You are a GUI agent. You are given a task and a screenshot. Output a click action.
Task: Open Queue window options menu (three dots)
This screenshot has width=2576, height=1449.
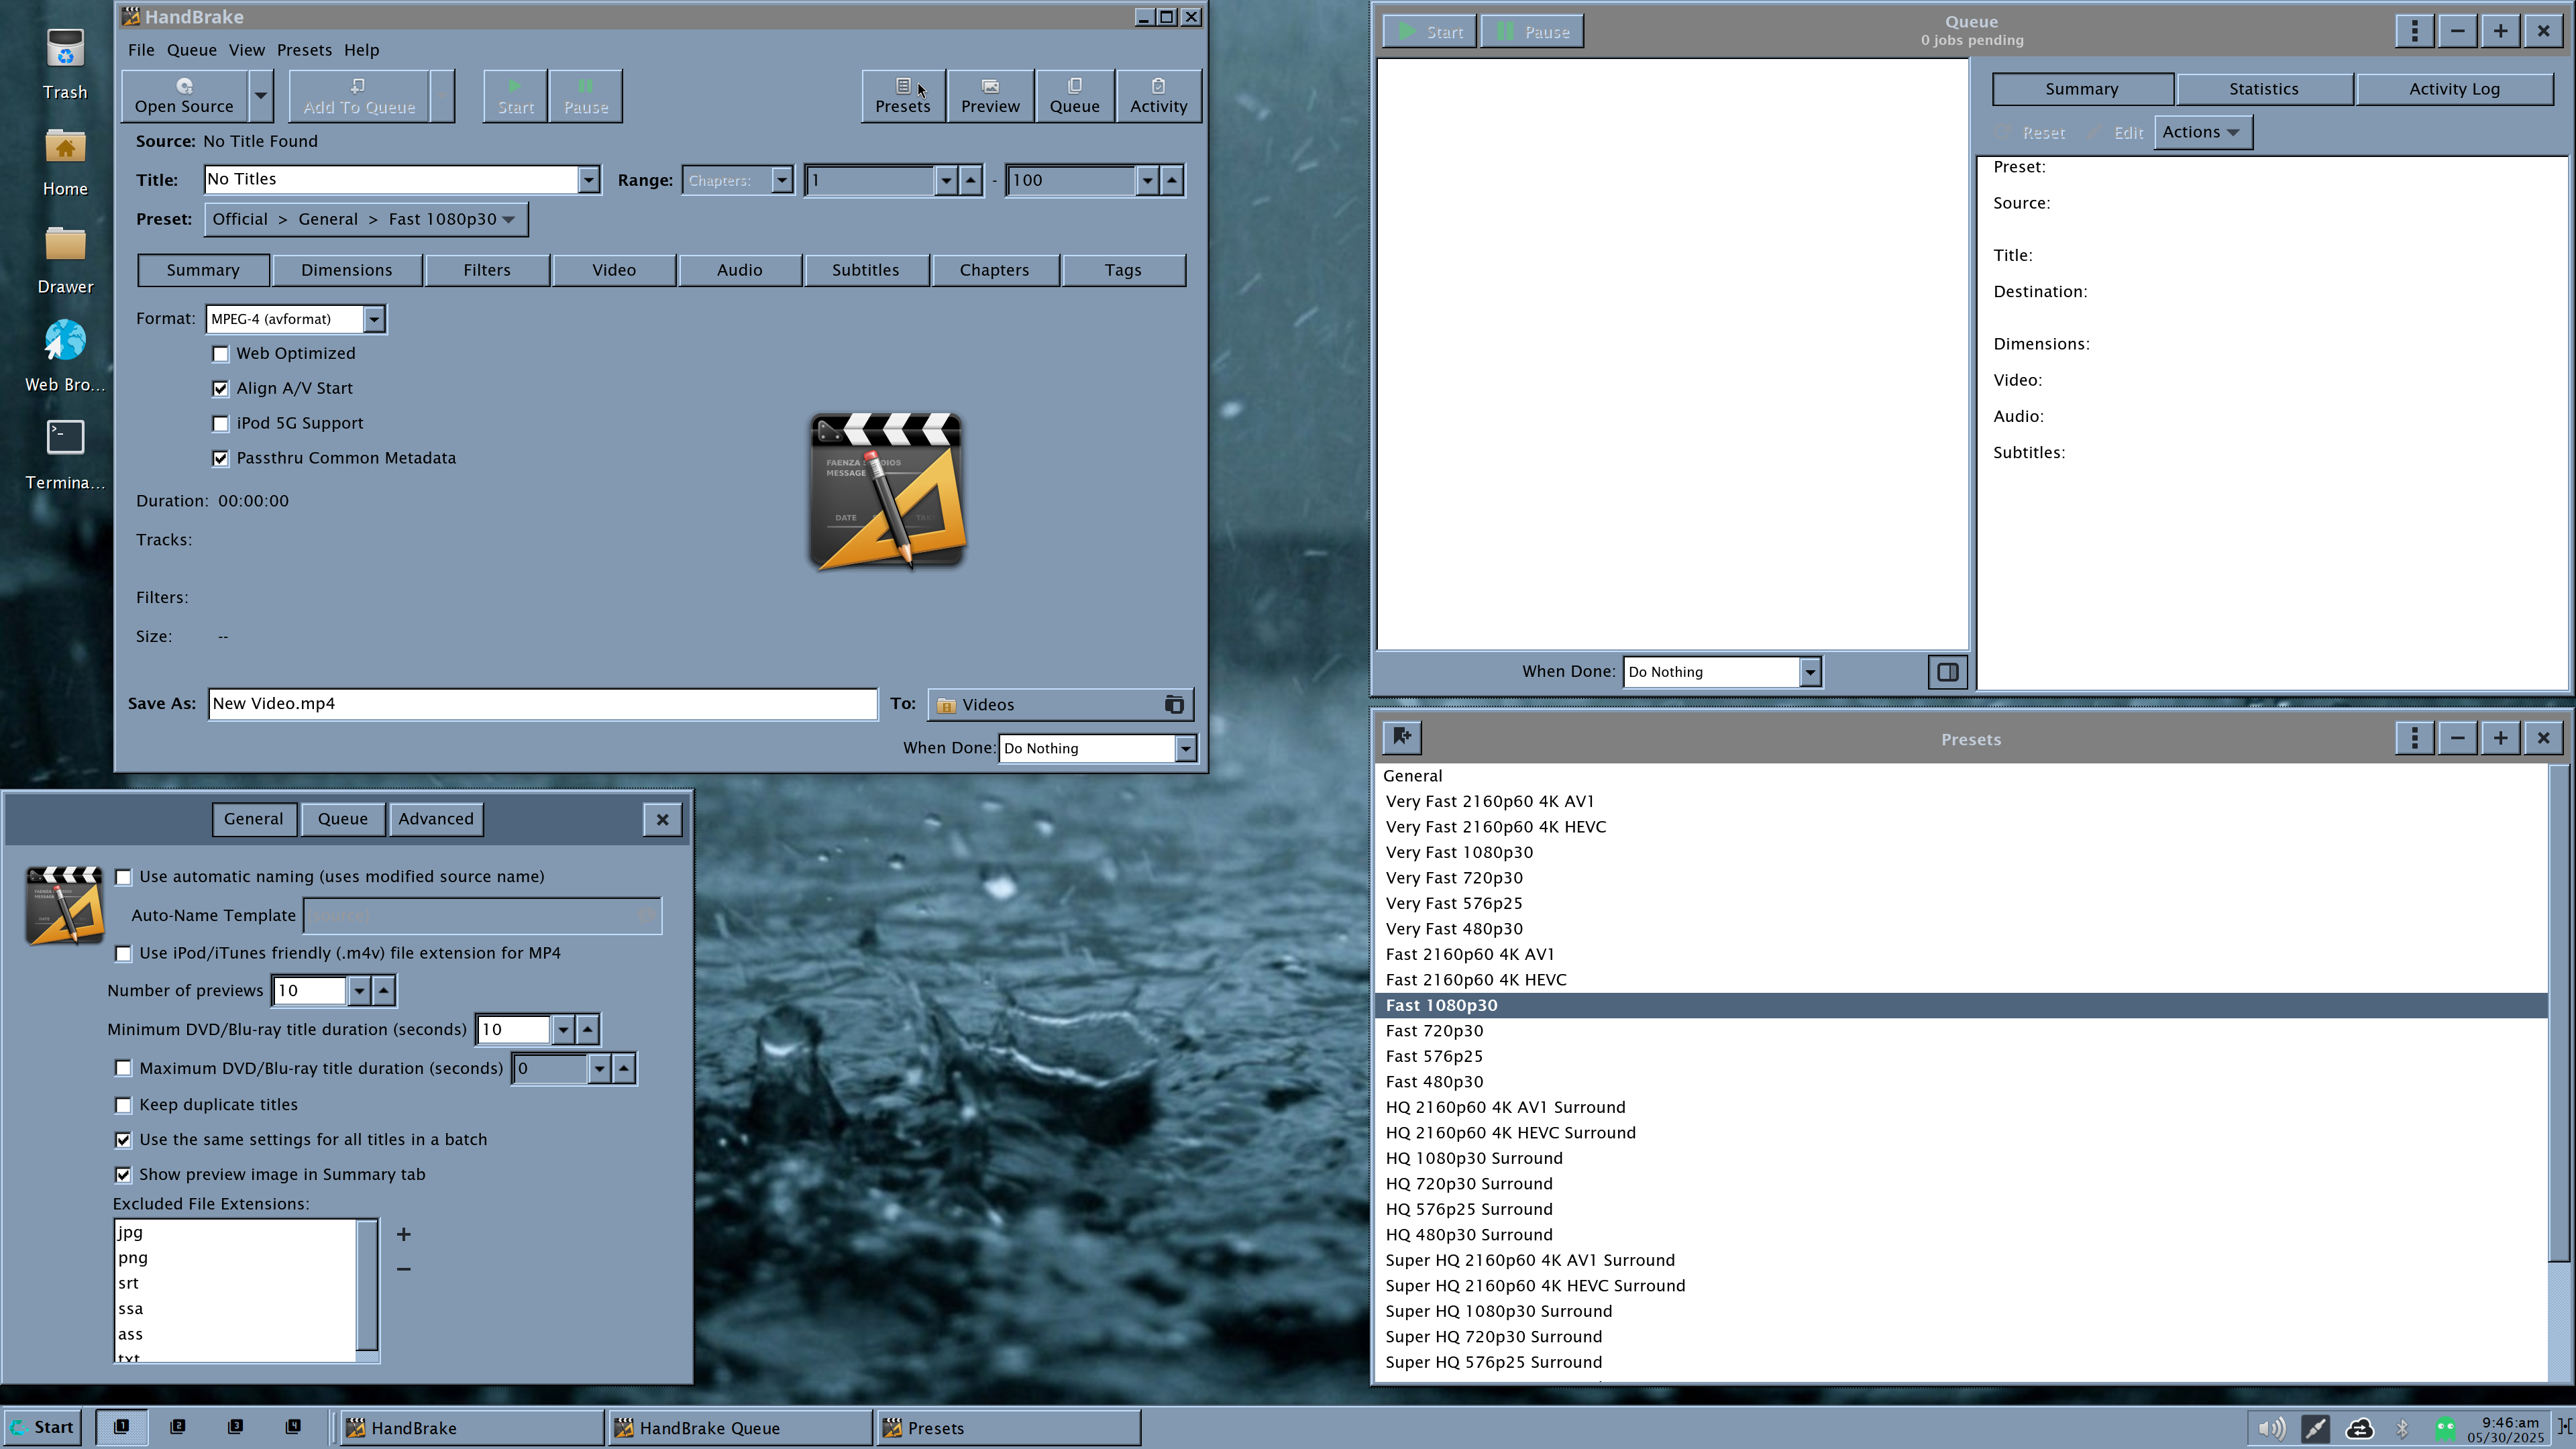click(2414, 30)
